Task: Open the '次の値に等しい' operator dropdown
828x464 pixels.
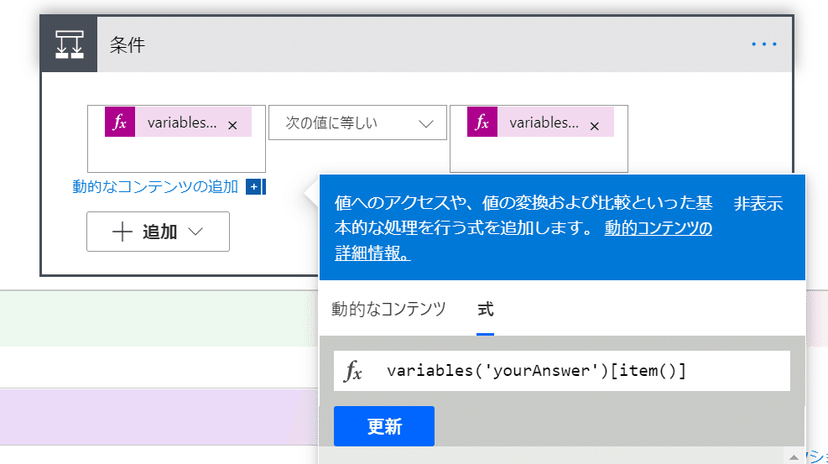Action: [357, 123]
